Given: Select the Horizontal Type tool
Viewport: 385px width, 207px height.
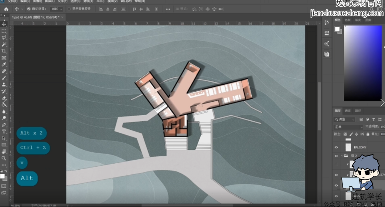Looking at the screenshot, I should pyautogui.click(x=4, y=132).
